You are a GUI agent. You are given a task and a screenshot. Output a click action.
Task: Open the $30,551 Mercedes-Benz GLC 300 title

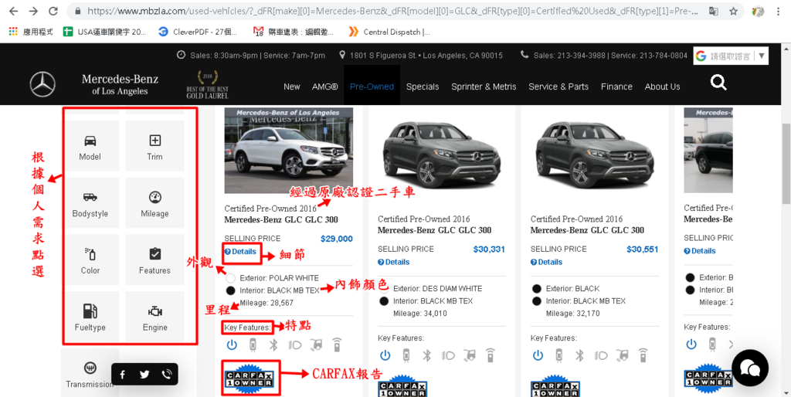(587, 230)
